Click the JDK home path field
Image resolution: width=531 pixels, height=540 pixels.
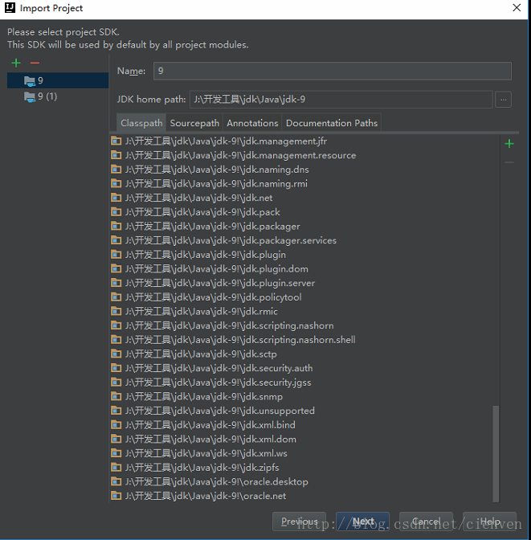(x=341, y=100)
